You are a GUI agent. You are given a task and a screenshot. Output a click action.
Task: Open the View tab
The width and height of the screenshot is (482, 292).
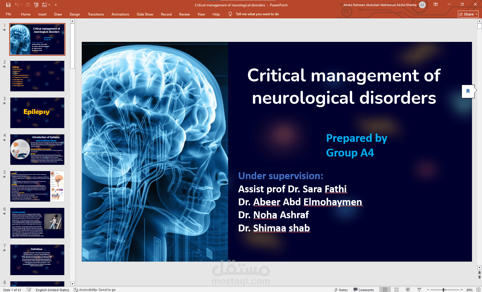pos(201,14)
